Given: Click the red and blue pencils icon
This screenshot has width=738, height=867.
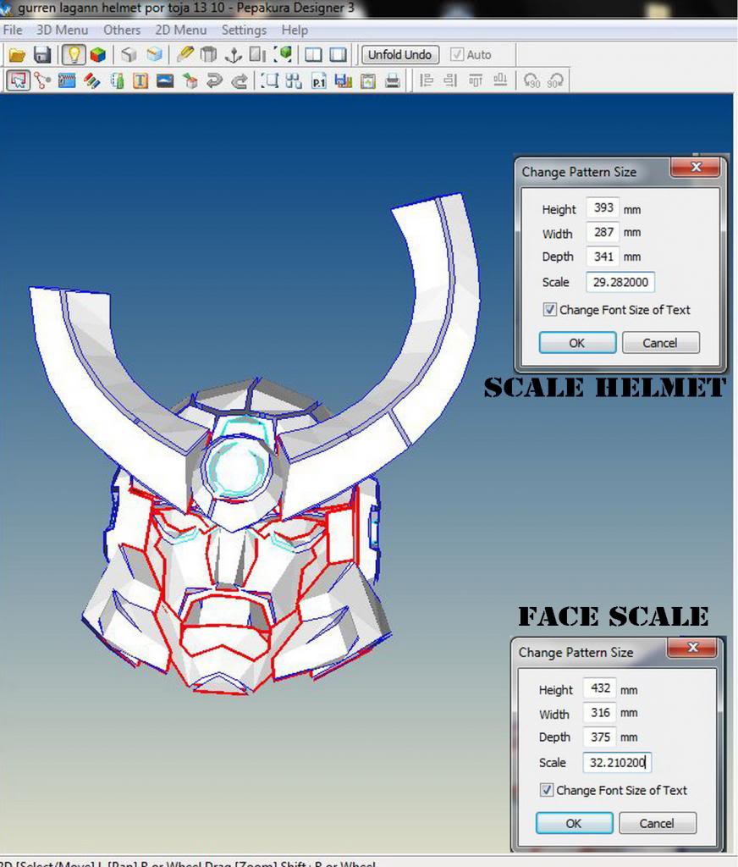Looking at the screenshot, I should 91,81.
